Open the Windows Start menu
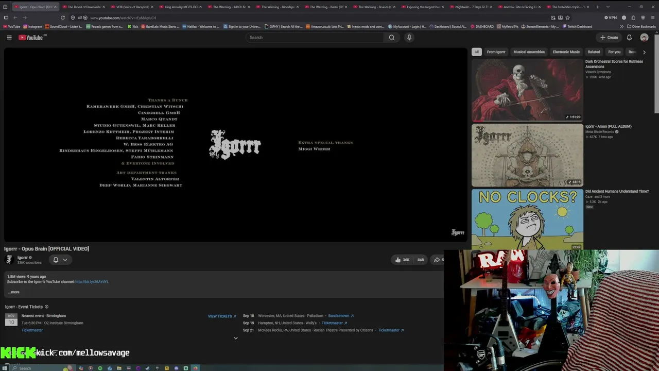659x371 pixels. [6, 368]
